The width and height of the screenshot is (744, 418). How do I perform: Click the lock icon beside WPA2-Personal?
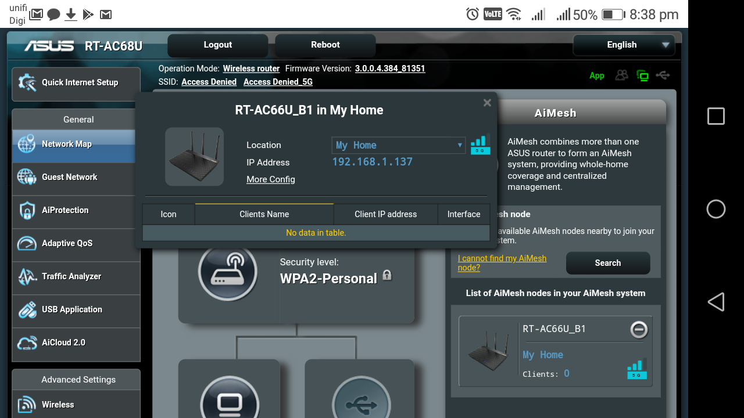(387, 275)
